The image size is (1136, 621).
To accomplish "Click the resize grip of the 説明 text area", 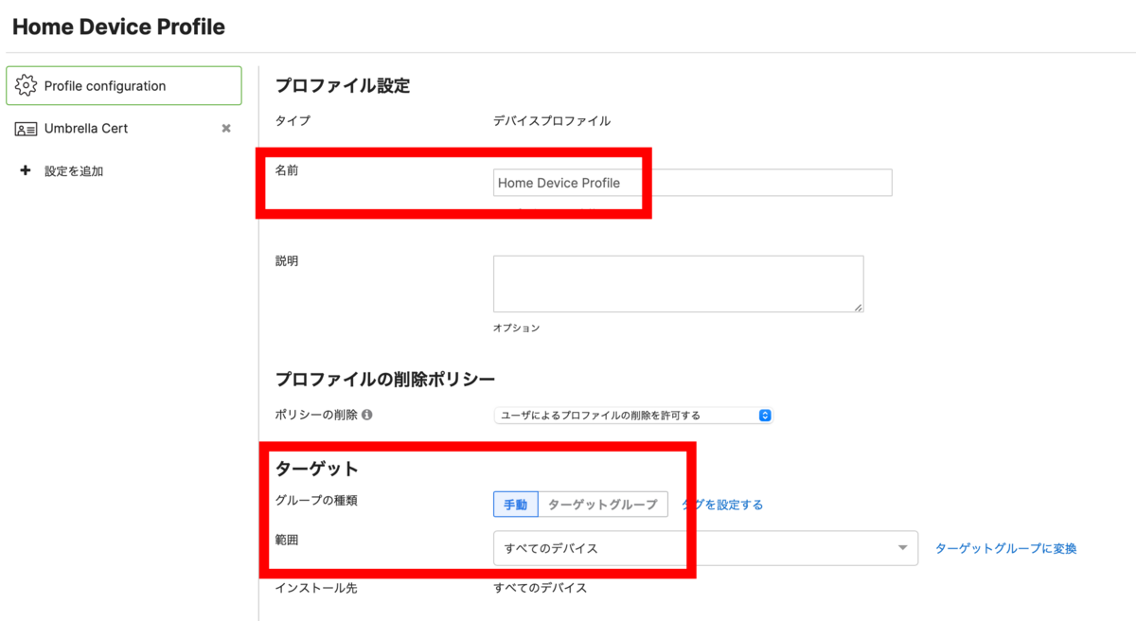I will [858, 309].
